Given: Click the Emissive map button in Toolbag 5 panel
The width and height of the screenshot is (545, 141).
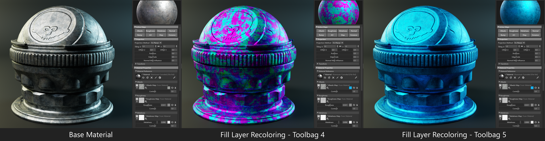Looking at the screenshot, I should click(535, 35).
